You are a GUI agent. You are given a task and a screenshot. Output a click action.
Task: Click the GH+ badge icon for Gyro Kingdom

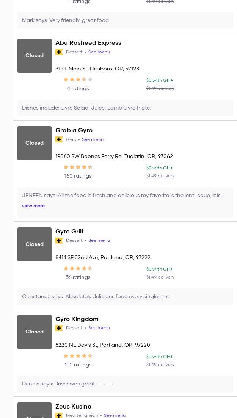[59, 328]
